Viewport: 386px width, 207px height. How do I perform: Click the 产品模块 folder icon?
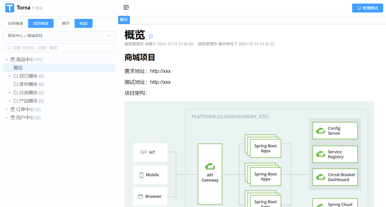[x=16, y=101]
